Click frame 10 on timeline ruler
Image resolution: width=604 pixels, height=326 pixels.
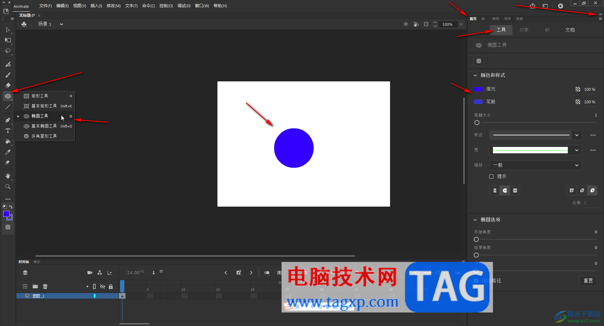point(183,289)
